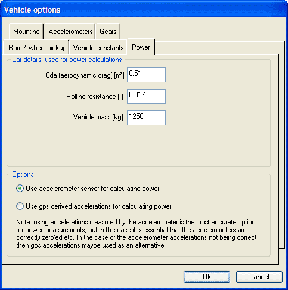Click the accelerometer accuracy note text
The image size is (288, 290).
click(137, 233)
